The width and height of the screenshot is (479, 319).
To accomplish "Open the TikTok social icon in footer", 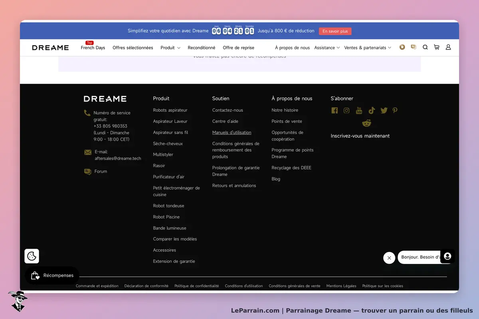I will (372, 110).
